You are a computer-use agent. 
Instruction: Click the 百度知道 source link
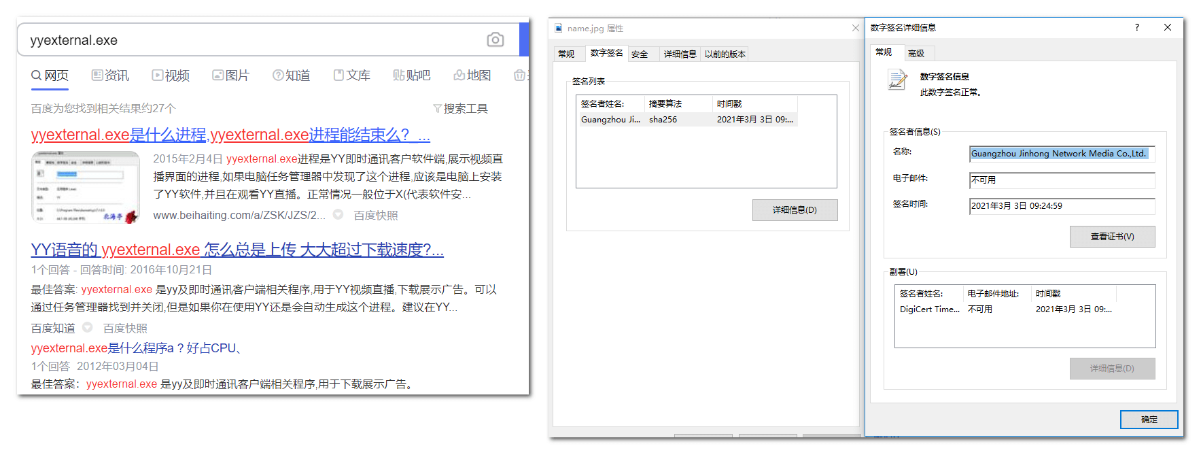[x=53, y=328]
